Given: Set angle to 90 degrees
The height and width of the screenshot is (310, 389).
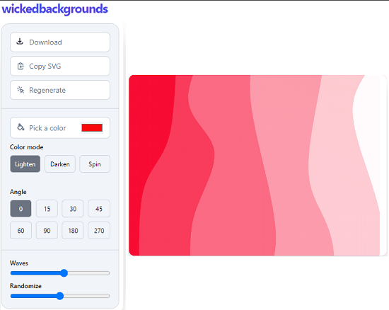Looking at the screenshot, I should (47, 231).
